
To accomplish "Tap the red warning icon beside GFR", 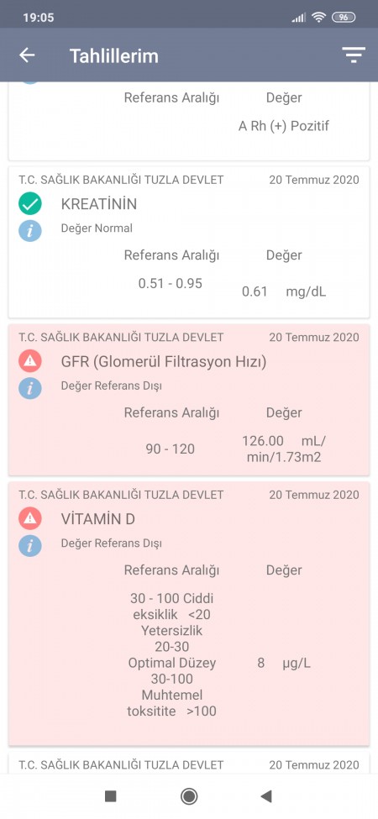I will (x=30, y=361).
